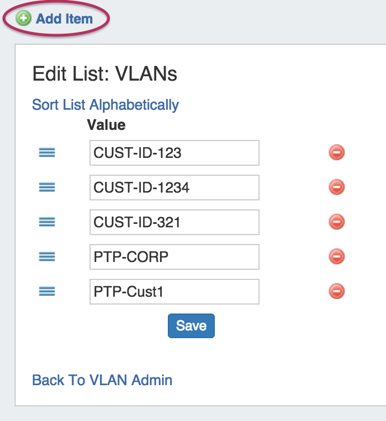Click the reorder handle for PTP-CORP
The width and height of the screenshot is (386, 421).
tap(47, 256)
